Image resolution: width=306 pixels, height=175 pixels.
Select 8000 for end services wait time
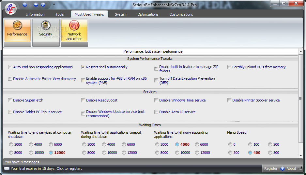[x=11, y=153]
